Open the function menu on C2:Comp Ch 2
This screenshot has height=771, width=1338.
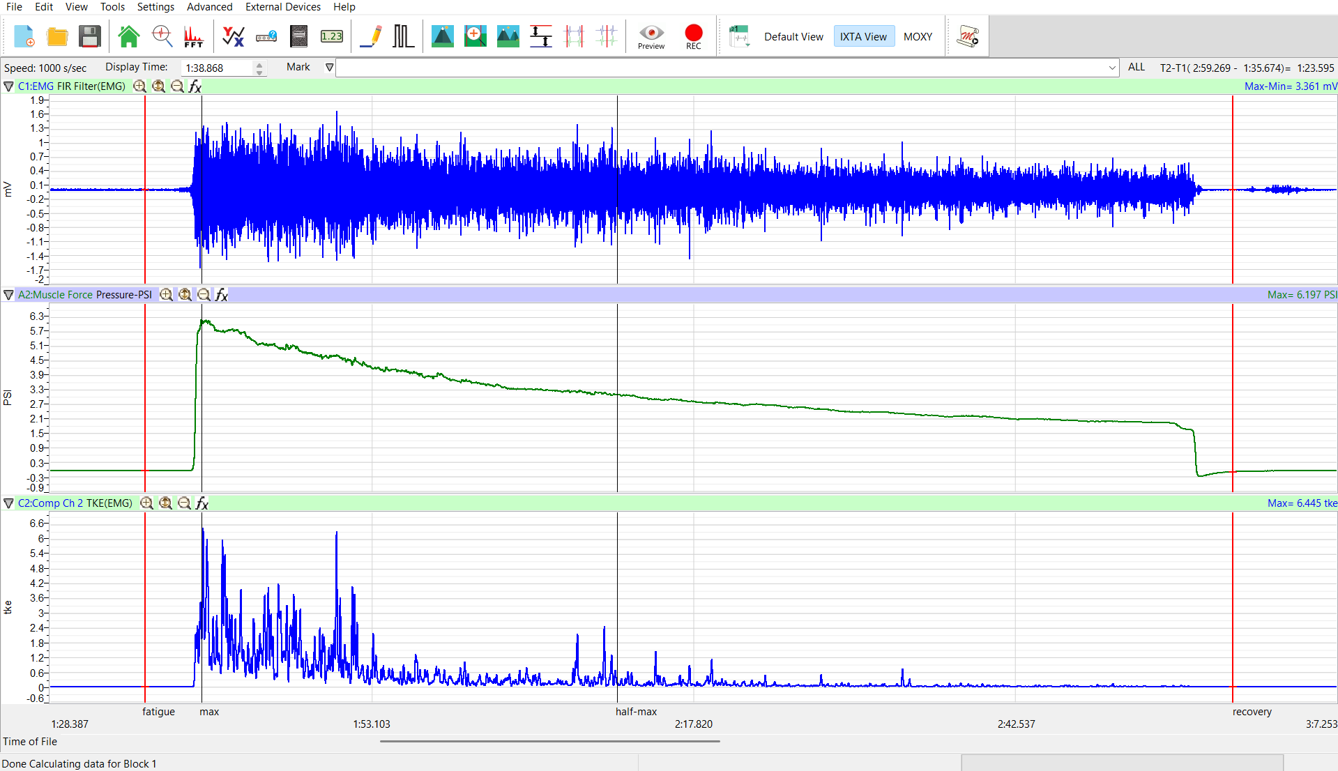point(202,503)
